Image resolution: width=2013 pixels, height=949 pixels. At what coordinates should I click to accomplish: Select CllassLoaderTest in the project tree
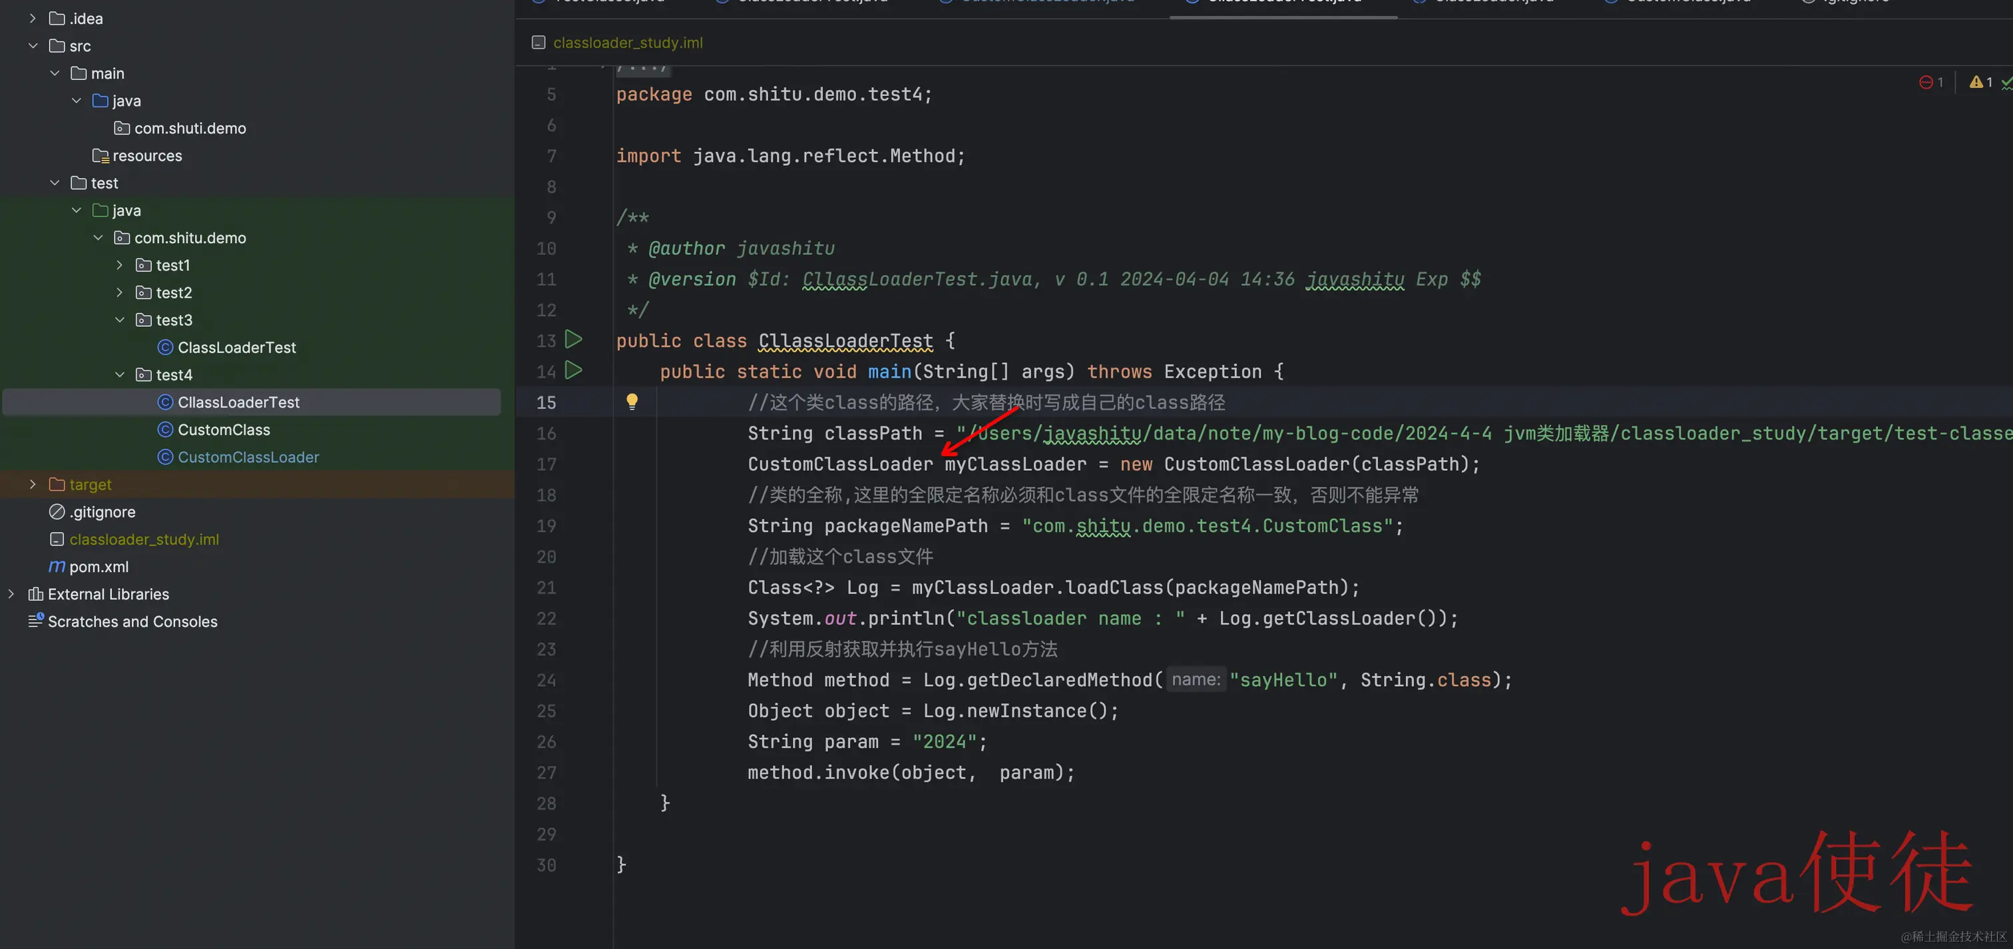click(x=252, y=402)
